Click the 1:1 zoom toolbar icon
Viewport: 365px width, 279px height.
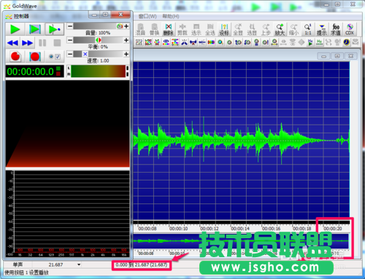(308, 29)
